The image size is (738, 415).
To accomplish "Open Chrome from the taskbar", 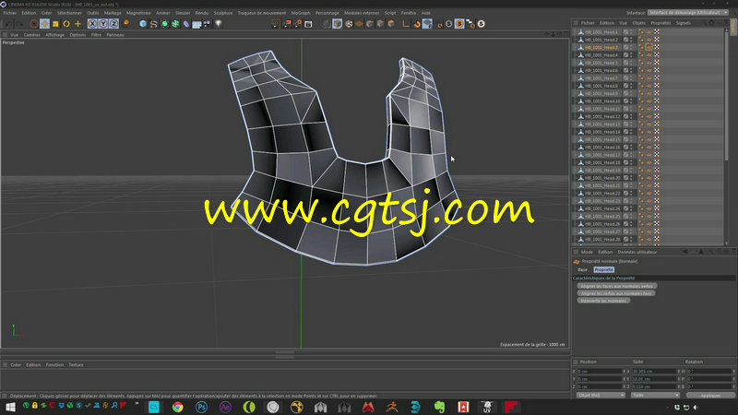I will tap(177, 407).
